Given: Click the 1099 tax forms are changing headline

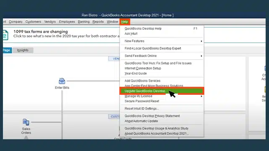Looking at the screenshot, I should pyautogui.click(x=41, y=31).
